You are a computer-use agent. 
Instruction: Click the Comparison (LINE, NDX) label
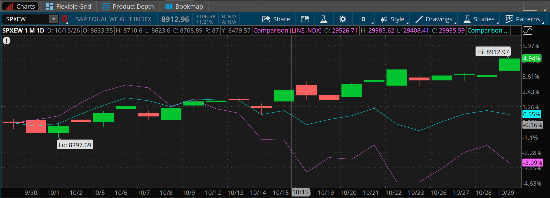point(287,30)
